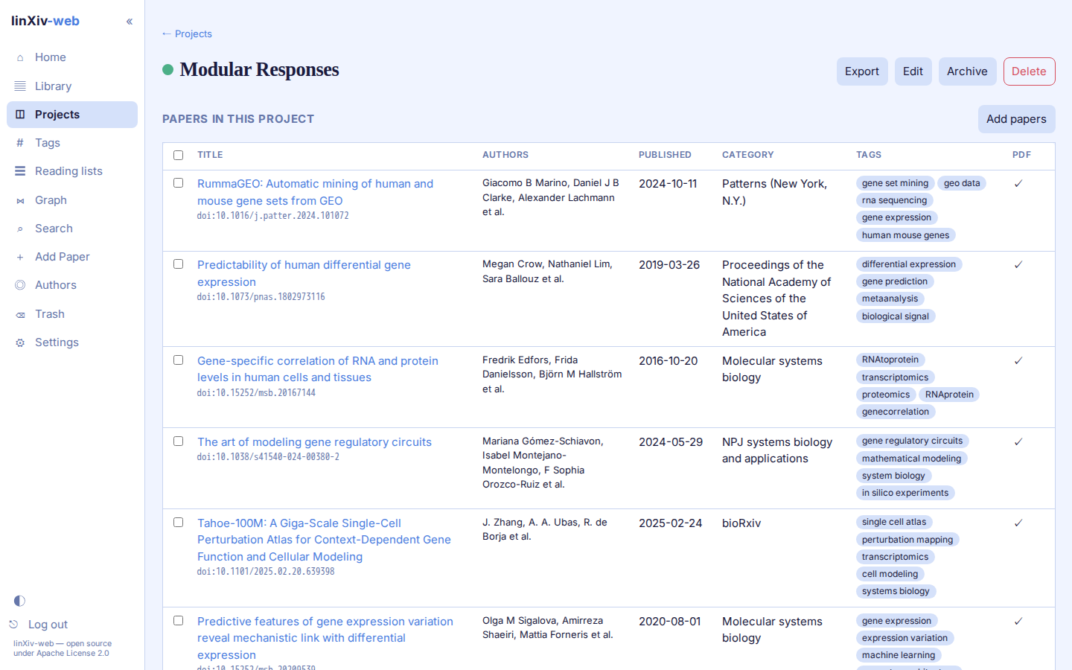The width and height of the screenshot is (1072, 670).
Task: Click the 'geo data' tag
Action: [962, 183]
